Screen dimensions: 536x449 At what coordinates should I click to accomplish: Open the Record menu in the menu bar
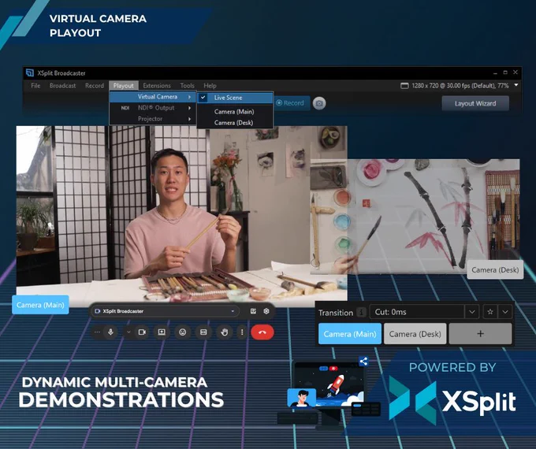(x=95, y=86)
